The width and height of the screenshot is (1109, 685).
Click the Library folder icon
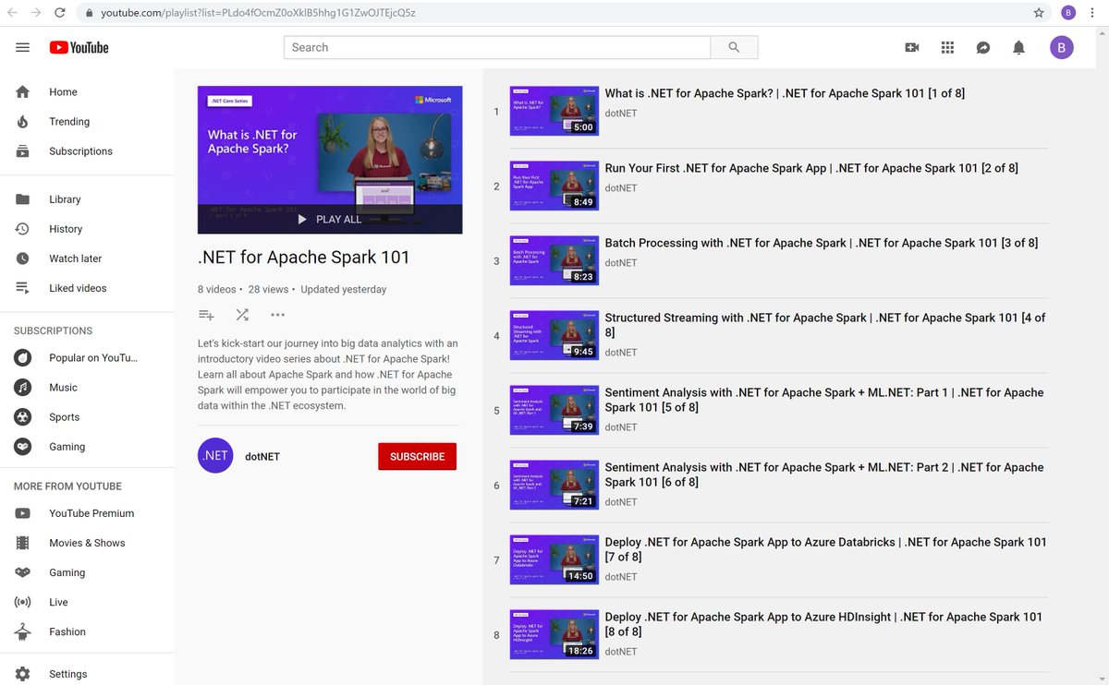pos(23,198)
